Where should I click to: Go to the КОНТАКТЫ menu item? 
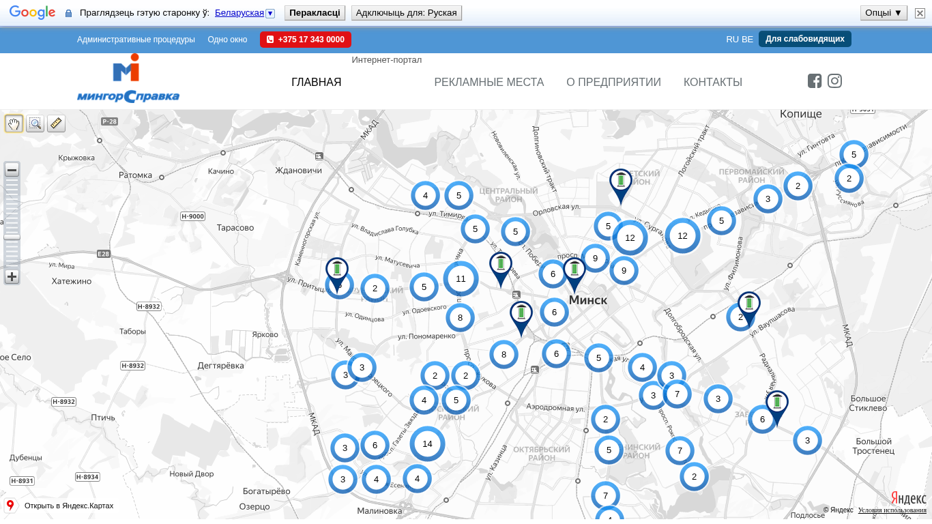(712, 83)
